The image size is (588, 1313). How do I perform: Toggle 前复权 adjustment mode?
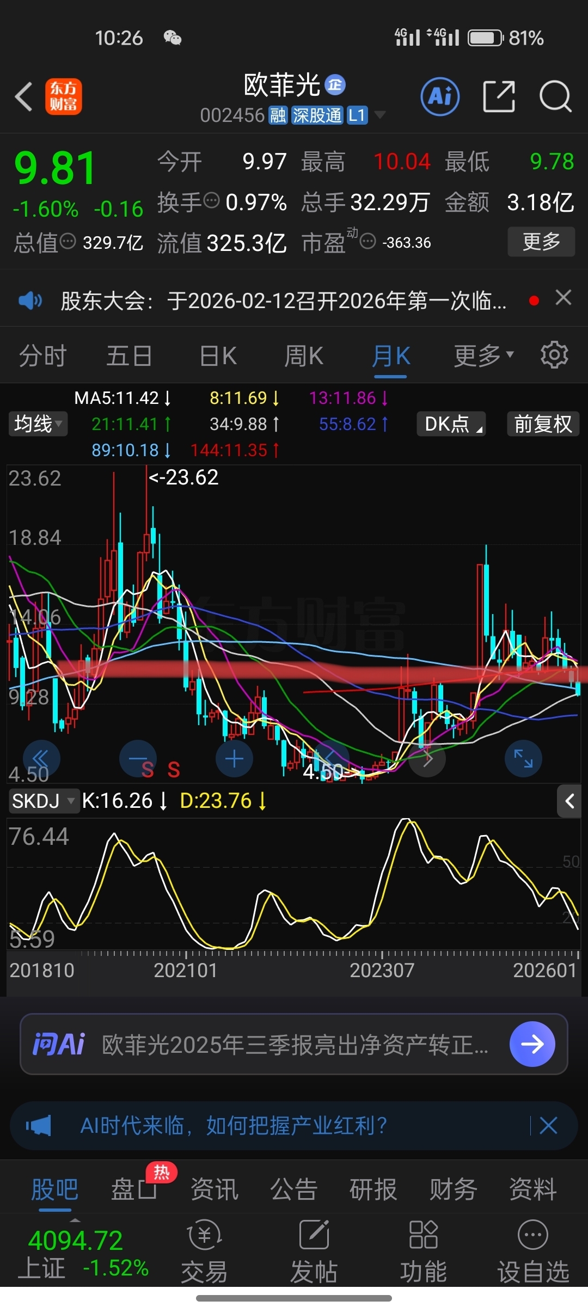543,424
